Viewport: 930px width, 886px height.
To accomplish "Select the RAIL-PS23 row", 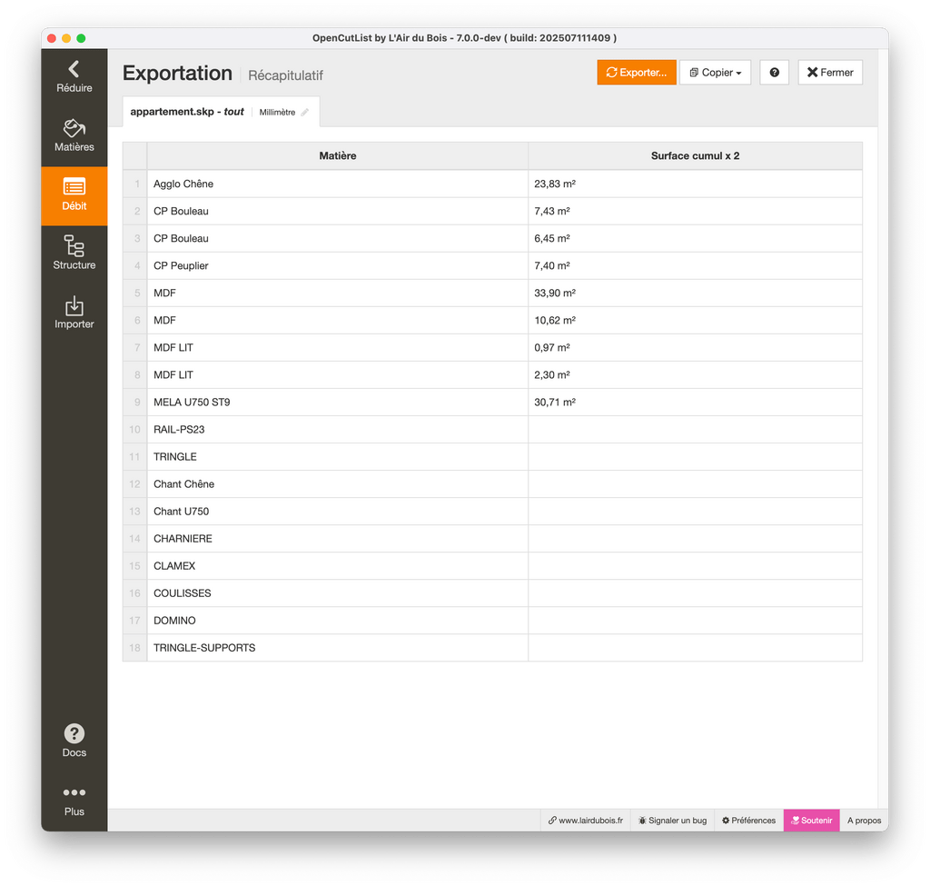I will pyautogui.click(x=492, y=430).
